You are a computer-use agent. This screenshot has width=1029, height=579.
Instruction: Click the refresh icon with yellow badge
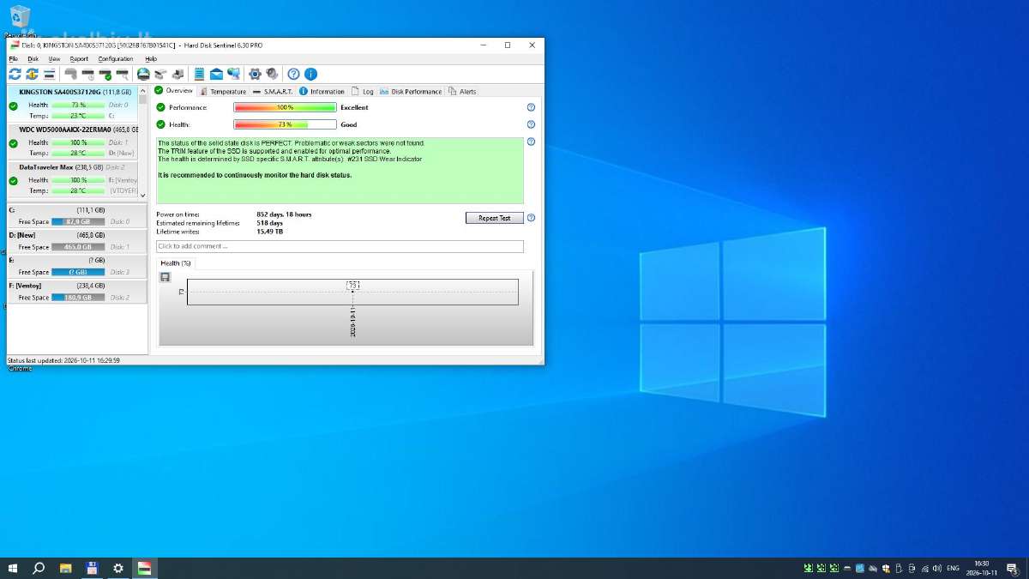[x=32, y=74]
